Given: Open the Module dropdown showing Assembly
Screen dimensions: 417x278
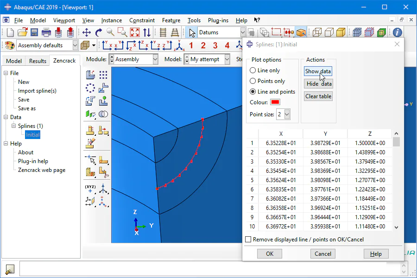Looking at the screenshot, I should 155,59.
